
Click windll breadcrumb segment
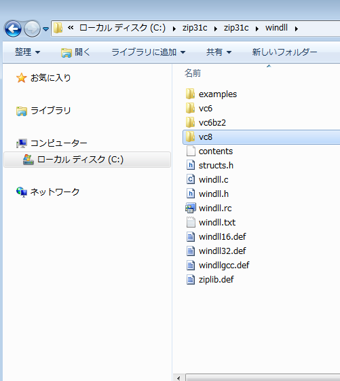pos(276,28)
